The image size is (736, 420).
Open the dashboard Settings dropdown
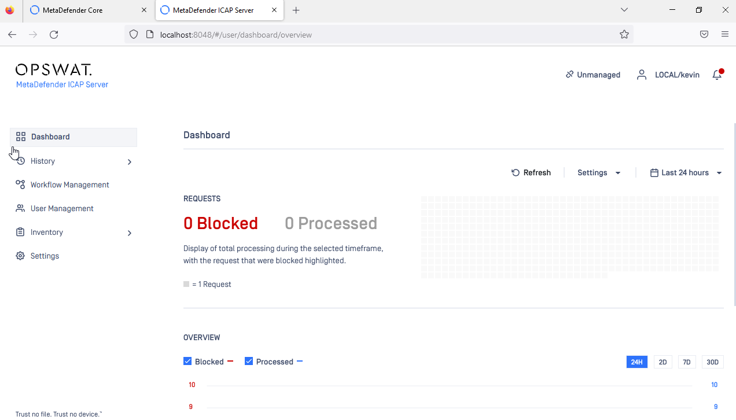618,172
